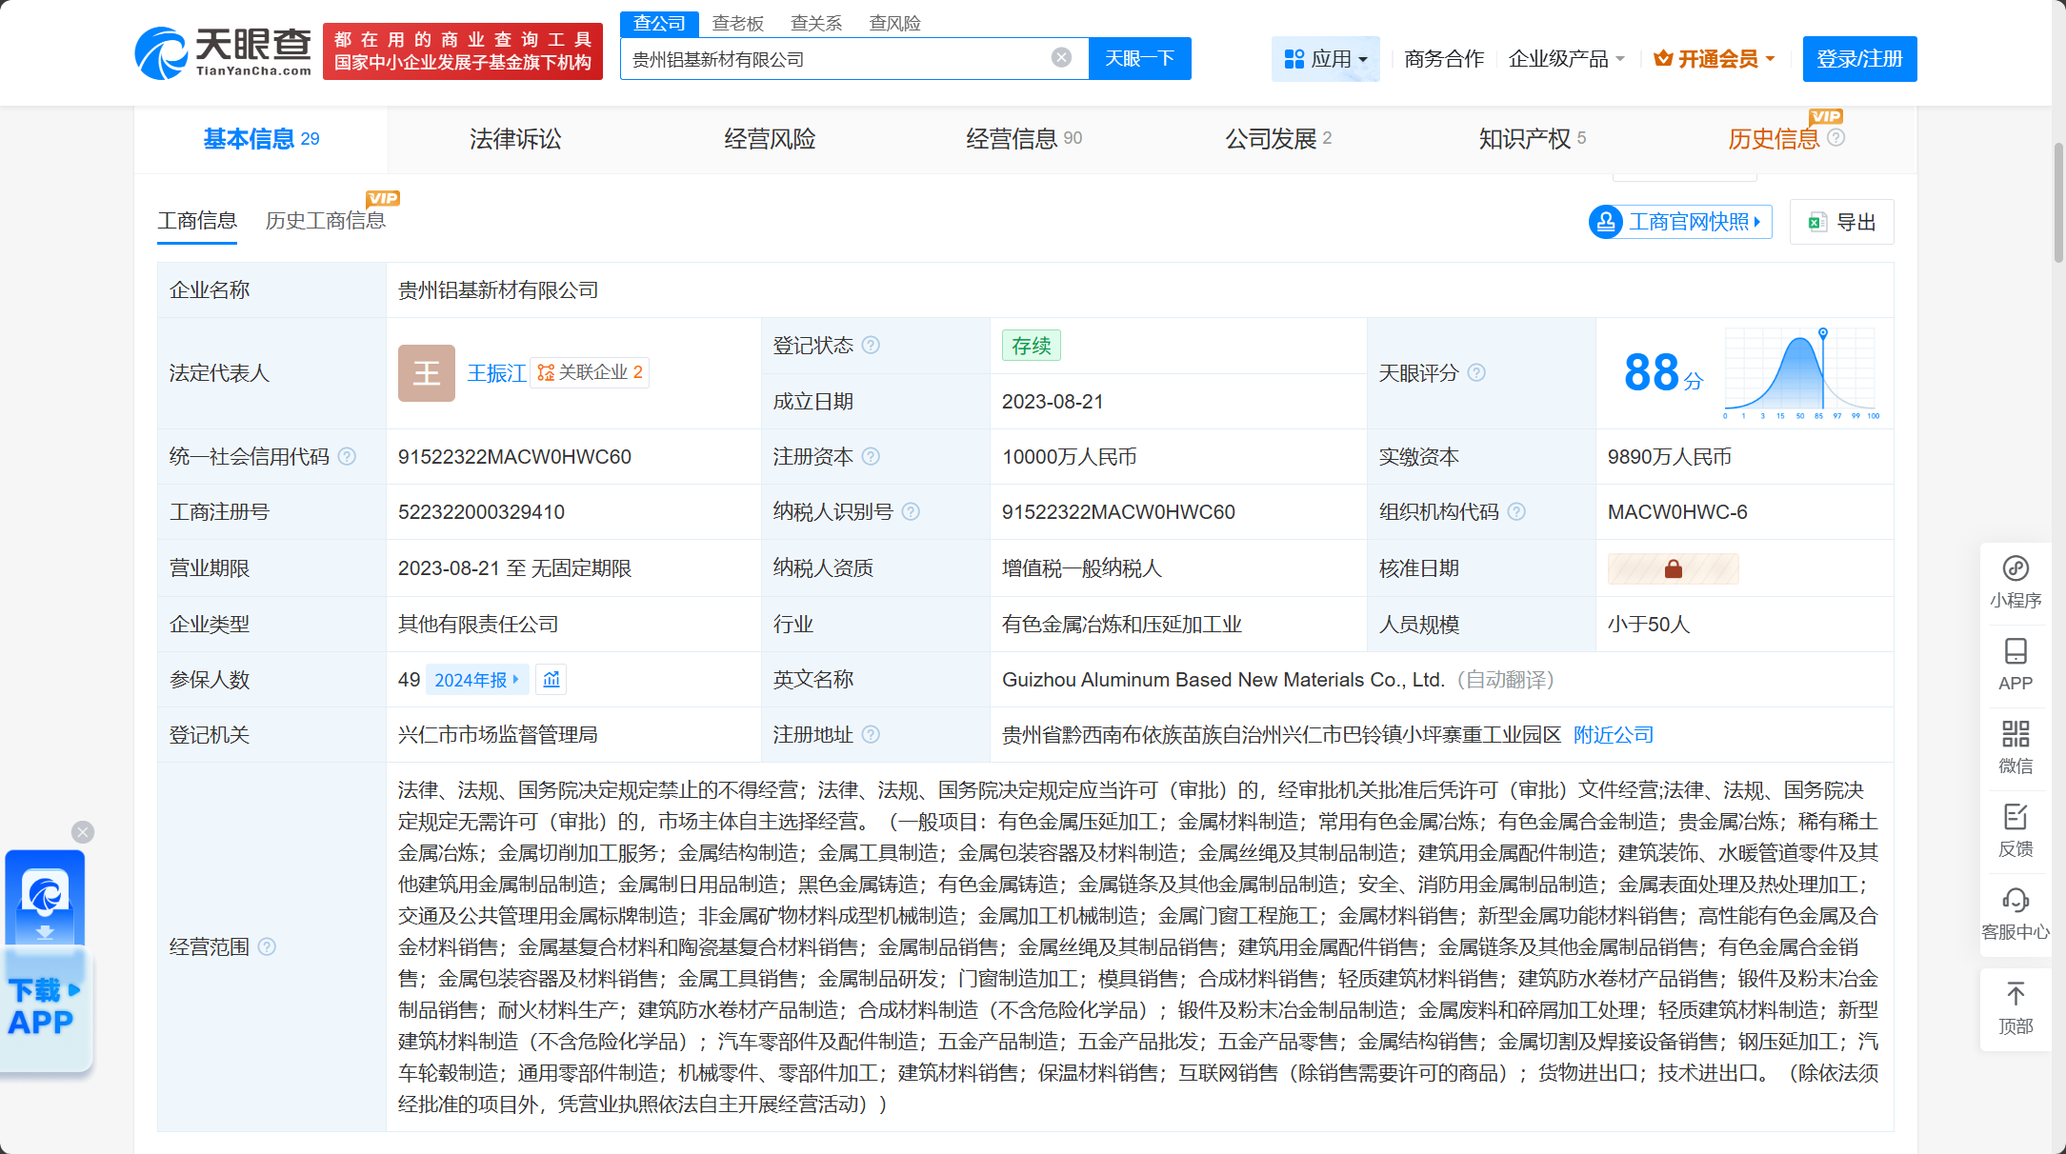
Task: Click the 天眼一下 search button
Action: tap(1139, 59)
